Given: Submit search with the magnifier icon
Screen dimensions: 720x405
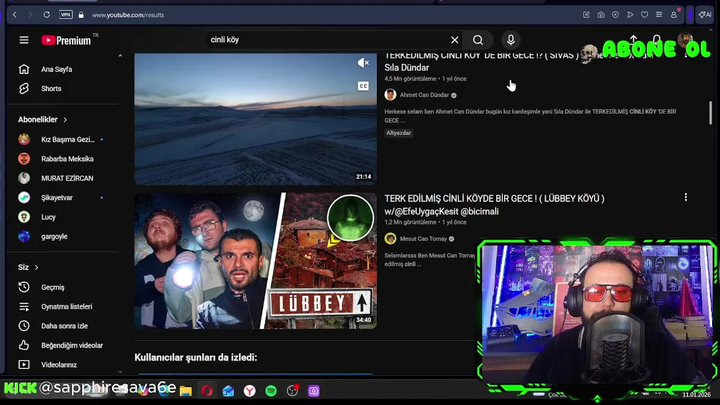Looking at the screenshot, I should [478, 40].
